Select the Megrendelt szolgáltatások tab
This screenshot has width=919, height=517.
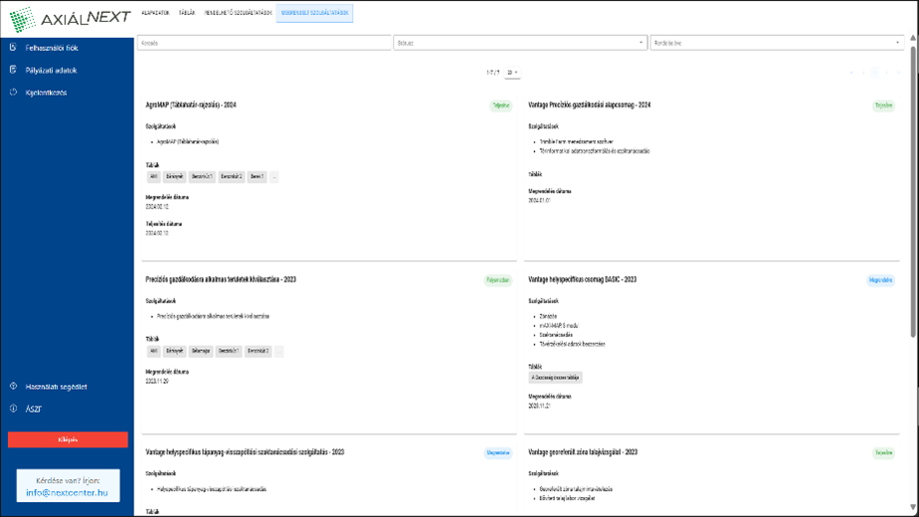(314, 13)
